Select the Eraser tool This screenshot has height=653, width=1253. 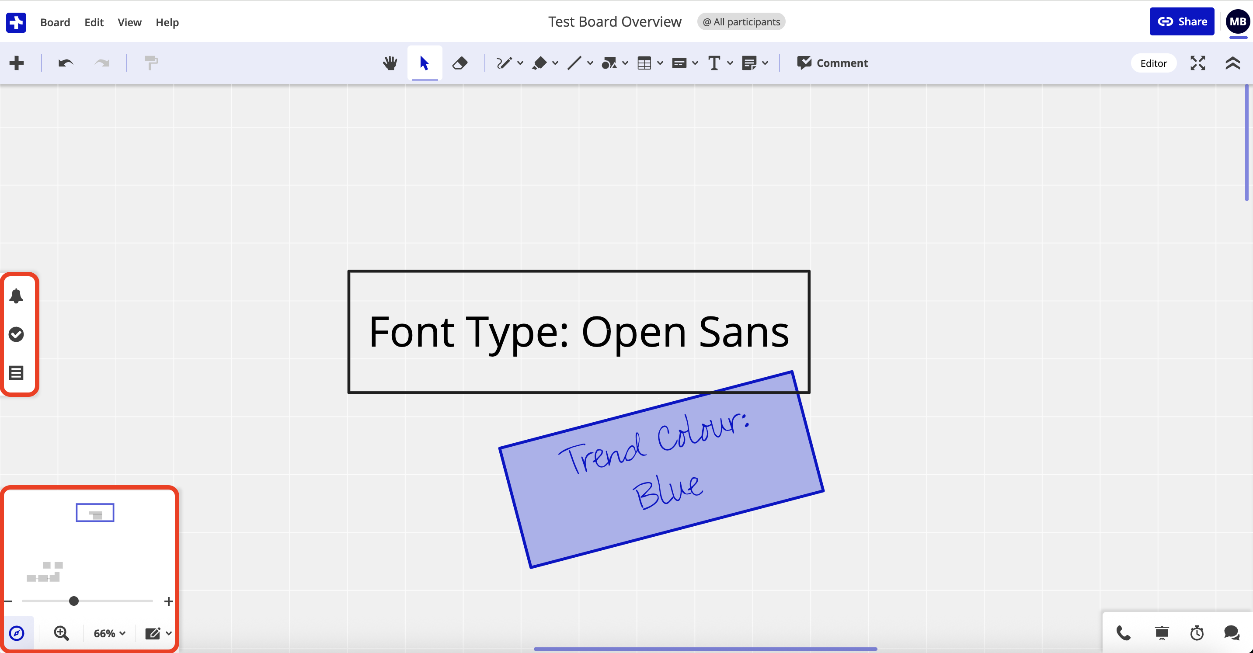coord(459,63)
